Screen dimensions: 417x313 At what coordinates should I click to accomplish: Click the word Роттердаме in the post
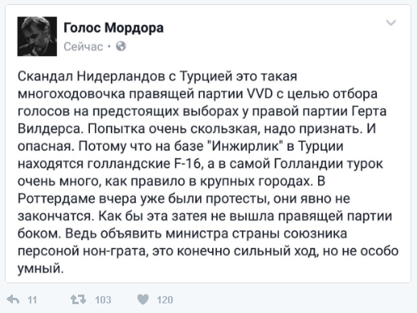pos(56,199)
